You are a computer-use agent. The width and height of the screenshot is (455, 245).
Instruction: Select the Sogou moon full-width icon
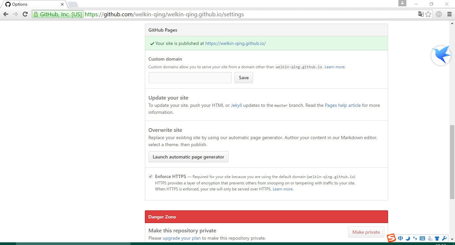coord(407,238)
